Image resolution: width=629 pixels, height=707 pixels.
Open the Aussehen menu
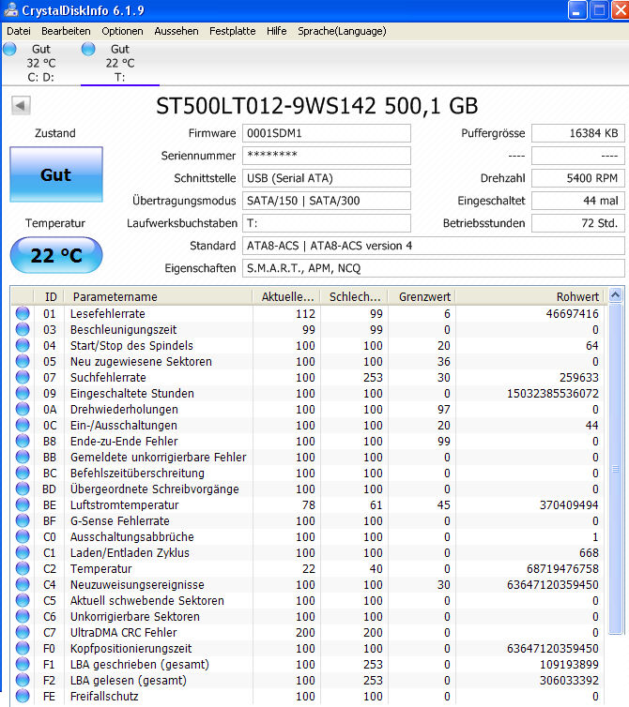pyautogui.click(x=176, y=31)
